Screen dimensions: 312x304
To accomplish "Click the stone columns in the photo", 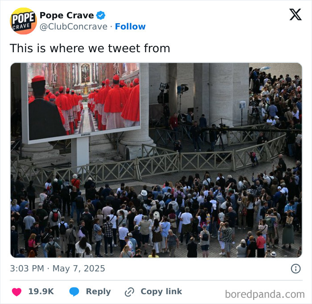I will (221, 94).
